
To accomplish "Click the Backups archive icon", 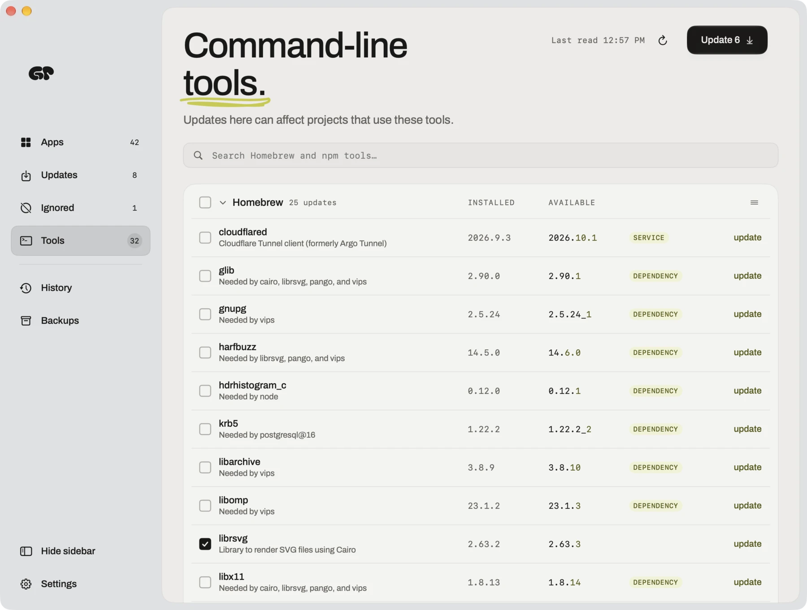I will click(26, 320).
